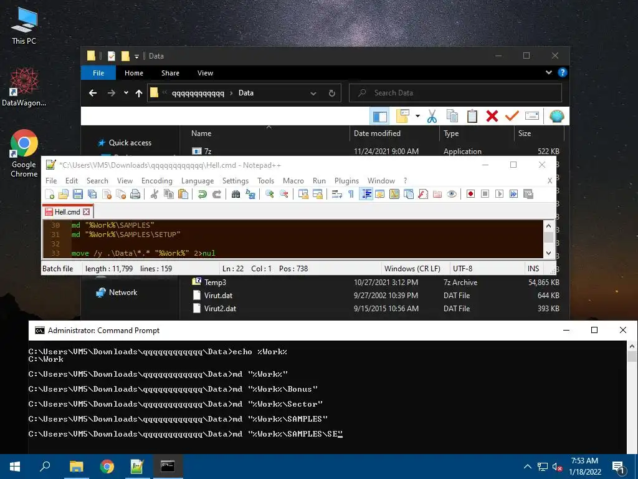The image size is (638, 479).
Task: Open Home ribbon tab in Explorer
Action: click(x=134, y=73)
